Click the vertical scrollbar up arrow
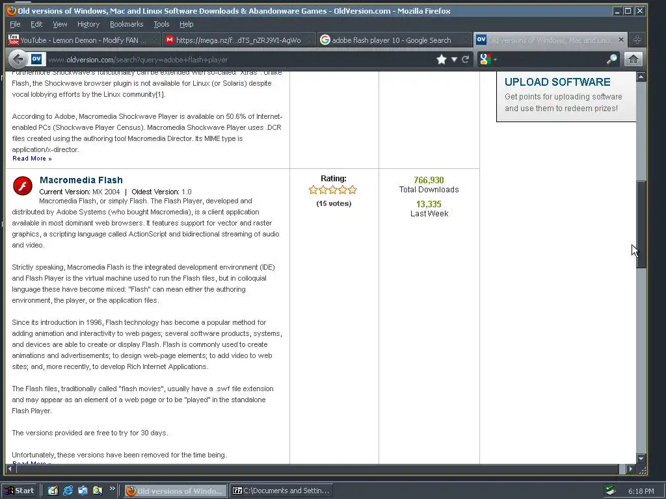Viewport: 666px width, 499px height. 641,77
